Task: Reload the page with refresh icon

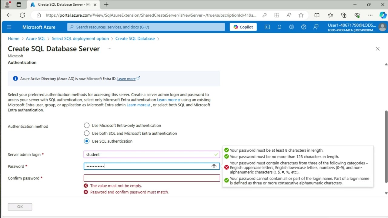Action: [x=22, y=15]
